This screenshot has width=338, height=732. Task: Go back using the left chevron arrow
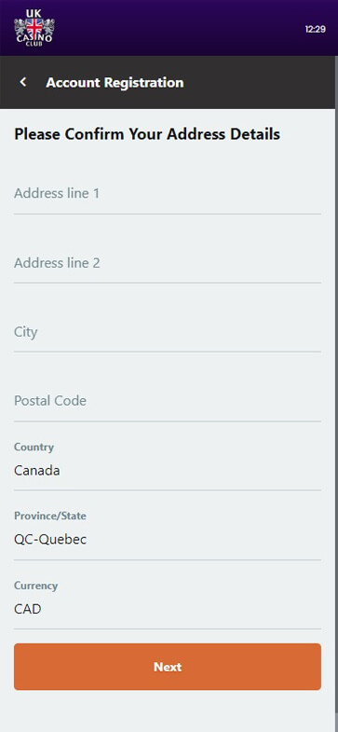23,82
